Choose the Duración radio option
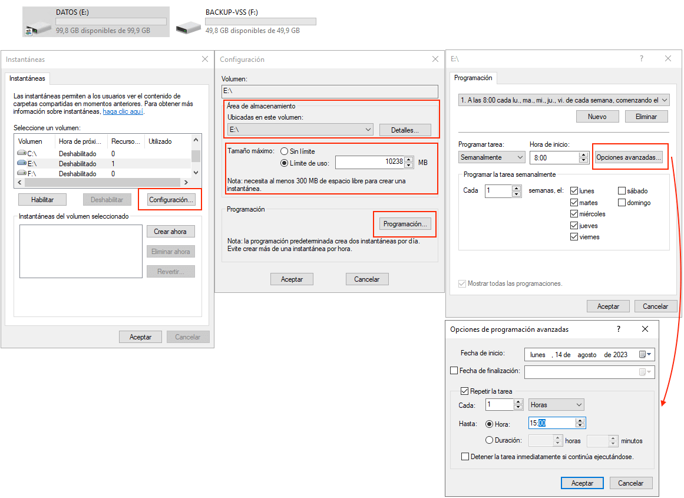Screen dimensions: 684x498 (x=489, y=440)
